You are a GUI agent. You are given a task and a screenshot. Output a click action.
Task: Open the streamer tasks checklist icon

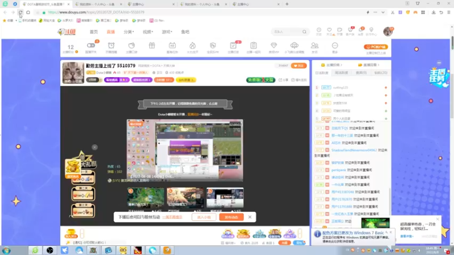coord(233,45)
